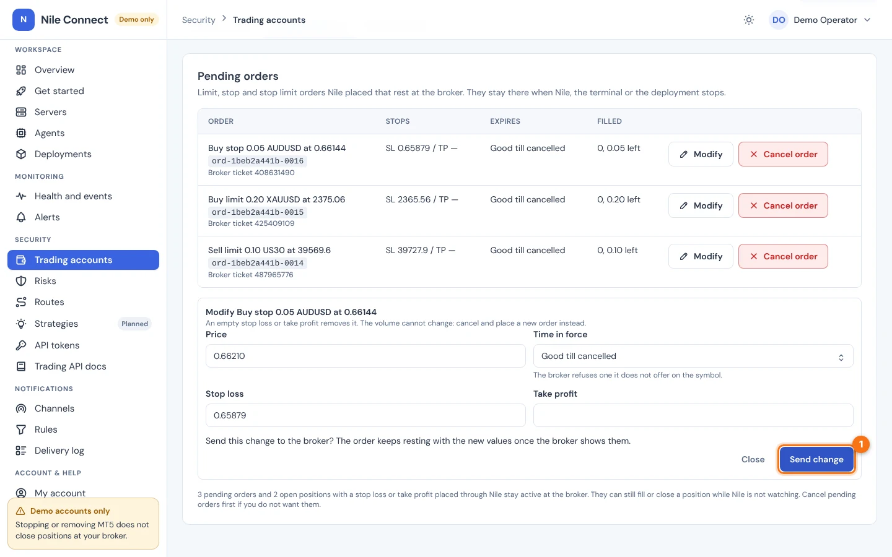Click the Nile Connect logo icon

pos(24,20)
